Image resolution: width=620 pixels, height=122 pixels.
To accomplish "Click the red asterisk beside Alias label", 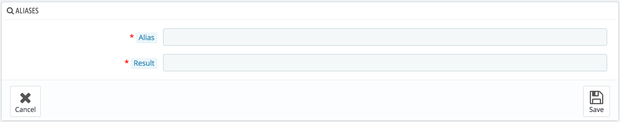I will click(132, 36).
